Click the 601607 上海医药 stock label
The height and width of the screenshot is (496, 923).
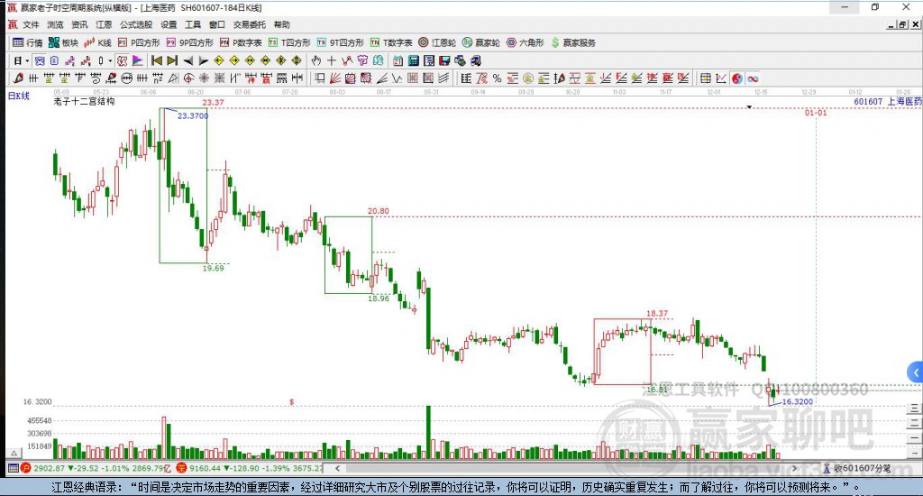pos(887,101)
